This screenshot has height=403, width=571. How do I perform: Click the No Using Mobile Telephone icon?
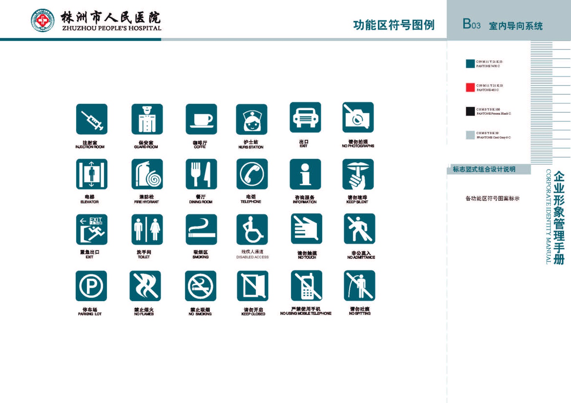pos(306,285)
